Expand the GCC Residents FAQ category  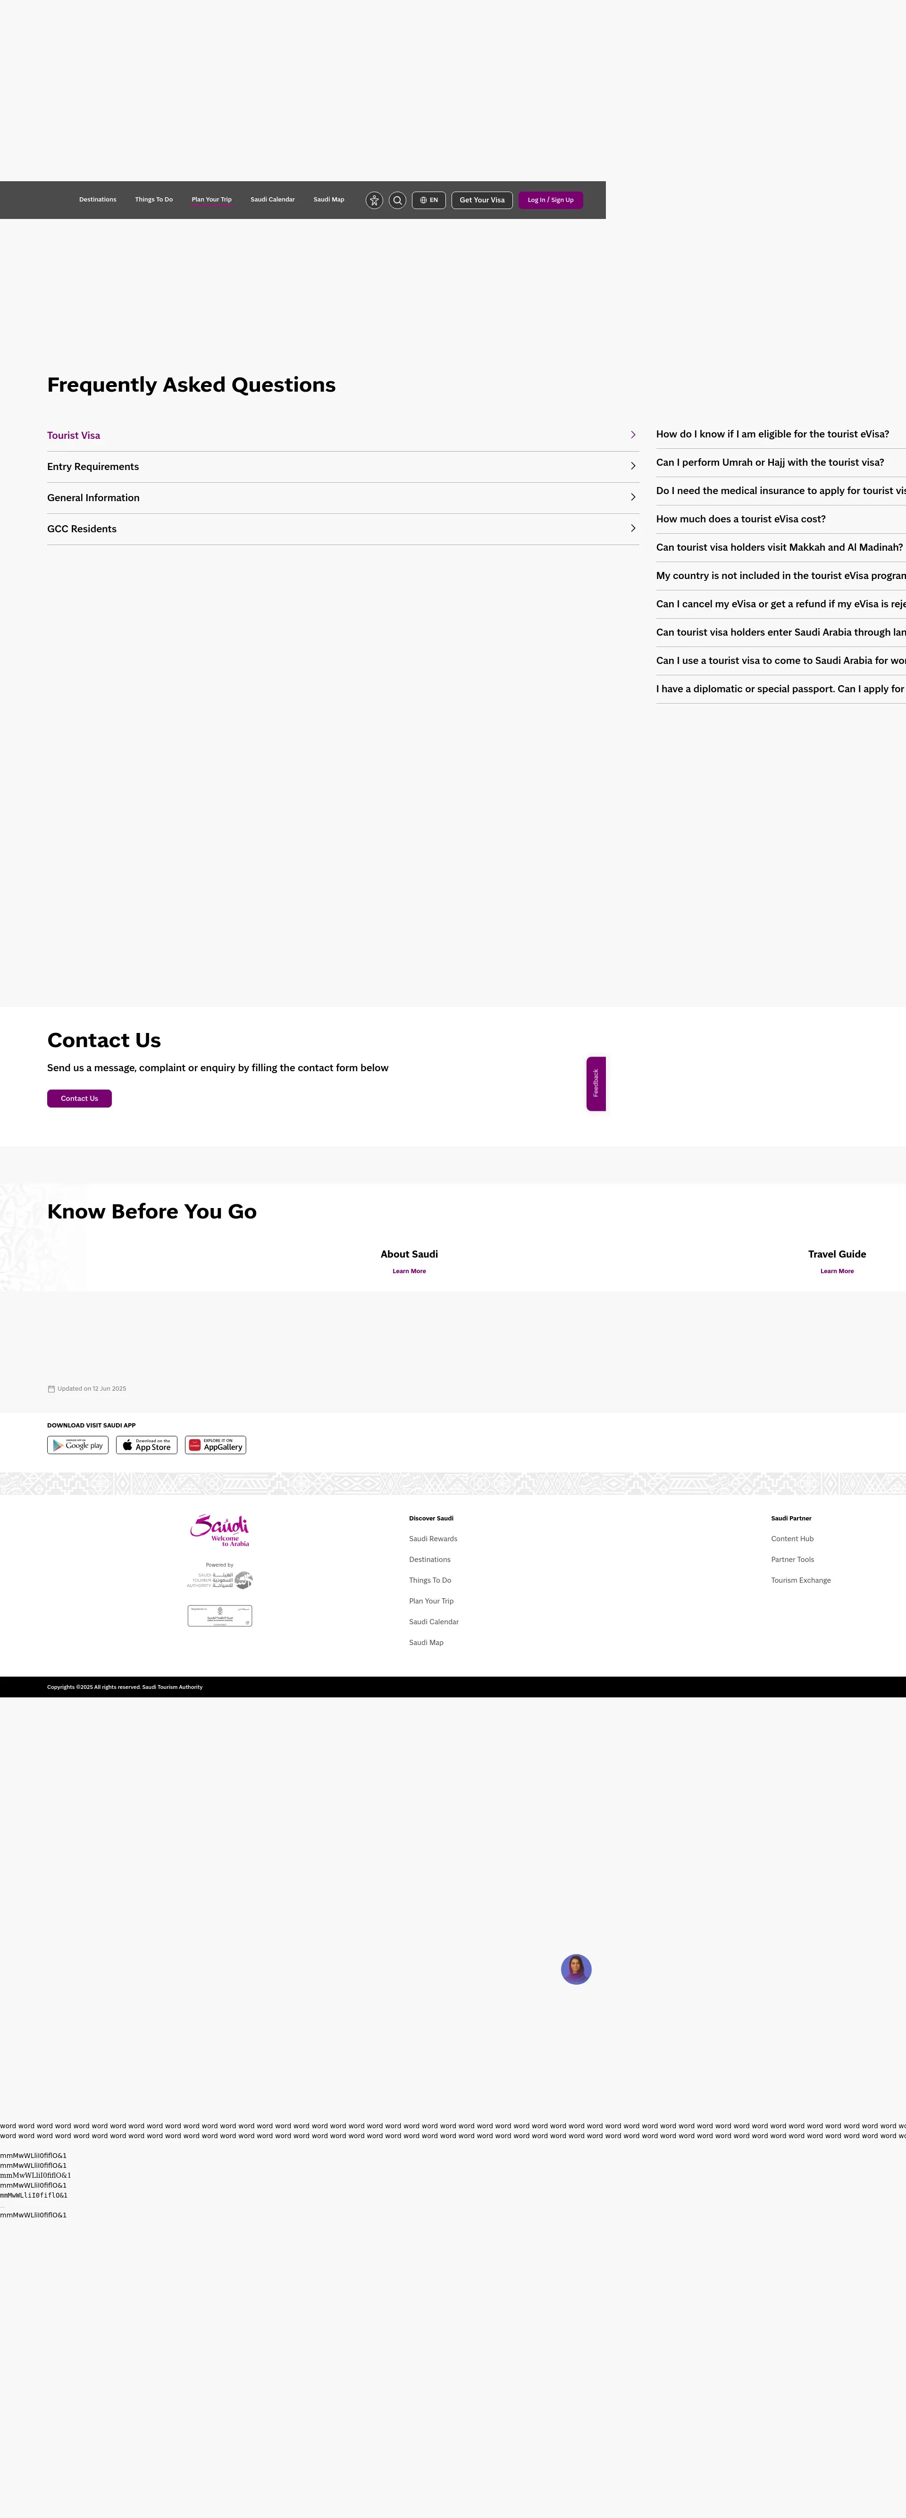click(x=82, y=529)
